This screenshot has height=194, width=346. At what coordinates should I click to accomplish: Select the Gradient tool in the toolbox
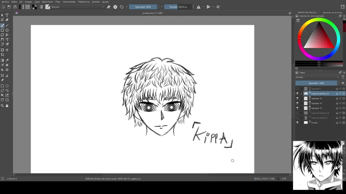click(2, 60)
